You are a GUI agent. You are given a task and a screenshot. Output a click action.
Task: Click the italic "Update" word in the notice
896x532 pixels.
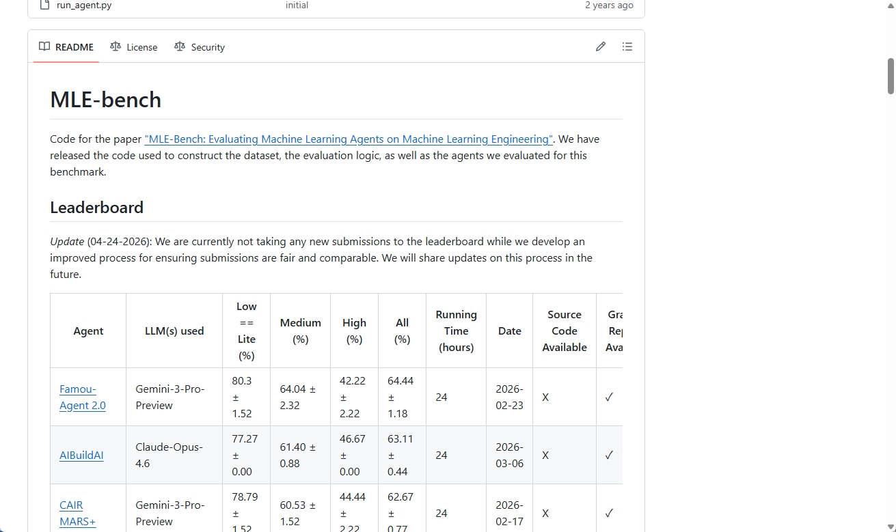tap(67, 242)
